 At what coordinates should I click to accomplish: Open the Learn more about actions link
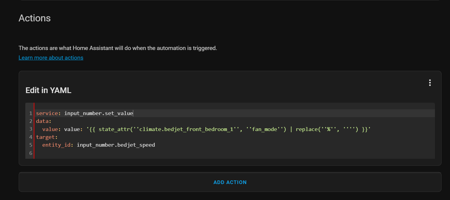pos(51,58)
